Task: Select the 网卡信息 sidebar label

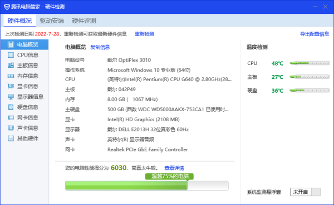Action: pos(28,117)
